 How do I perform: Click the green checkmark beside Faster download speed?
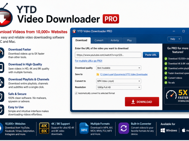click(x=166, y=73)
